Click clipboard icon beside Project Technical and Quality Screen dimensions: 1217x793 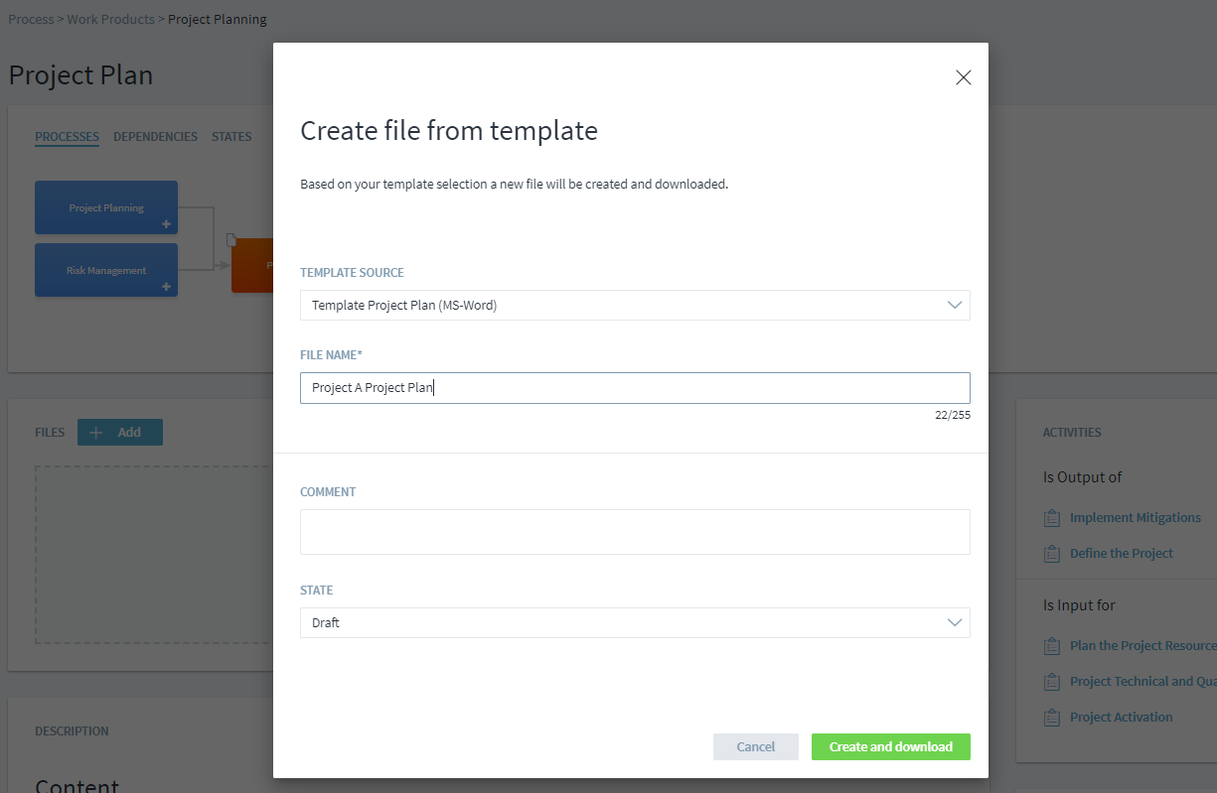pos(1052,682)
